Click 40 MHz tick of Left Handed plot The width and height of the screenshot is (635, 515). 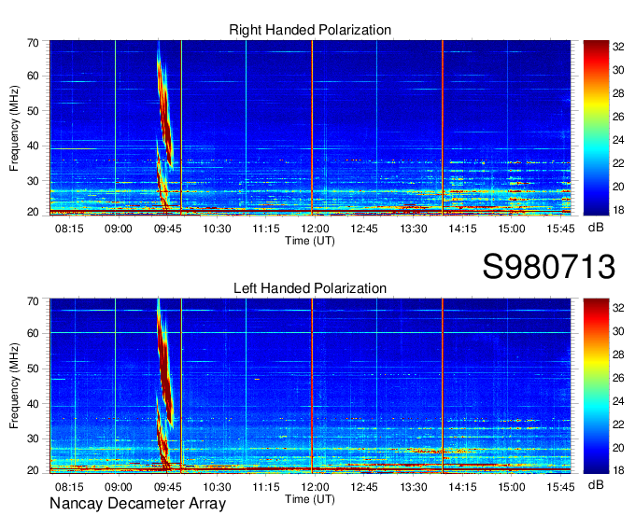point(33,404)
